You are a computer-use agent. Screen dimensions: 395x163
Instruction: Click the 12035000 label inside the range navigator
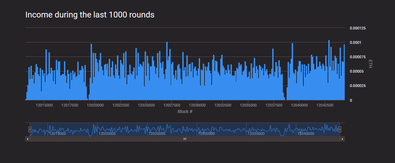pos(256,134)
